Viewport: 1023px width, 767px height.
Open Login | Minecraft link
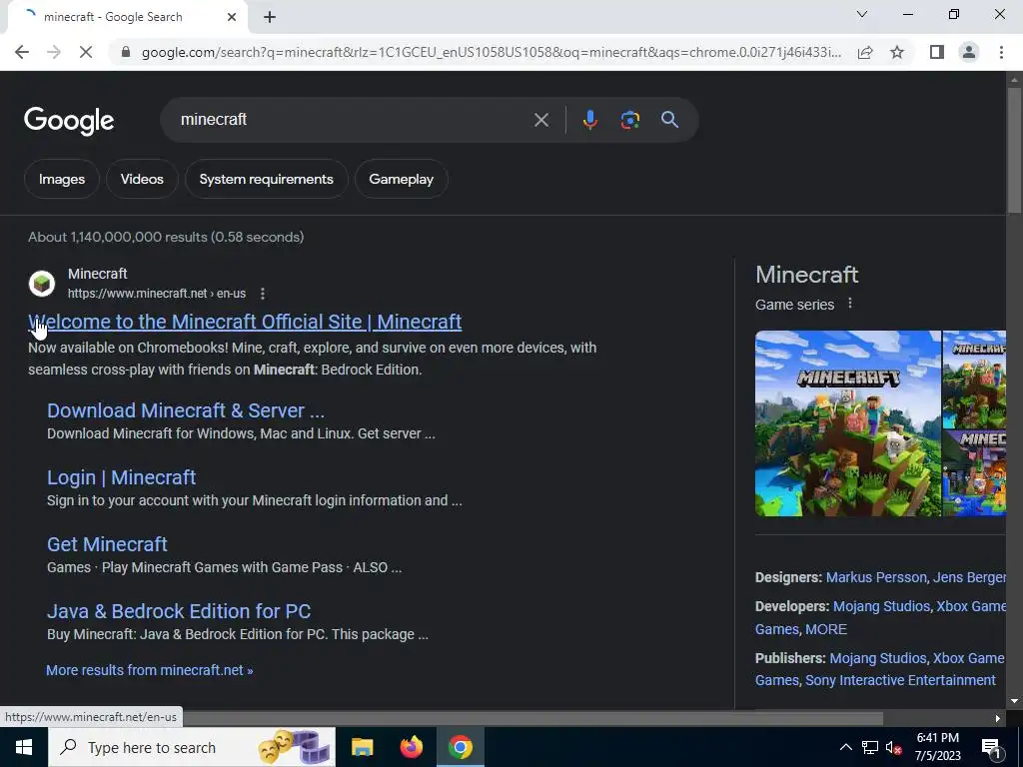121,477
